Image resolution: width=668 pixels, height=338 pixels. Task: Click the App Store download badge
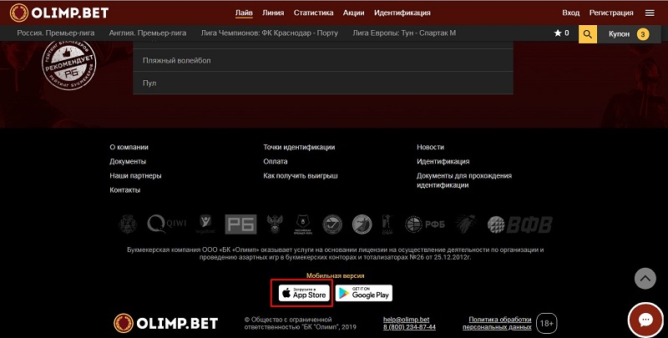click(304, 293)
